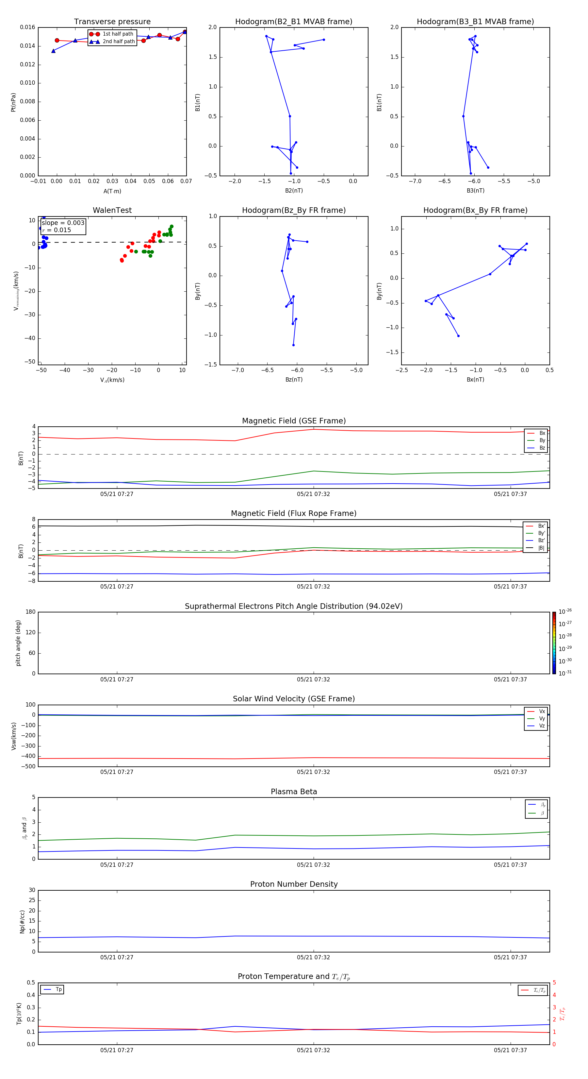
Task: Click the Vy legend entry in velocity panel
Action: pos(536,719)
